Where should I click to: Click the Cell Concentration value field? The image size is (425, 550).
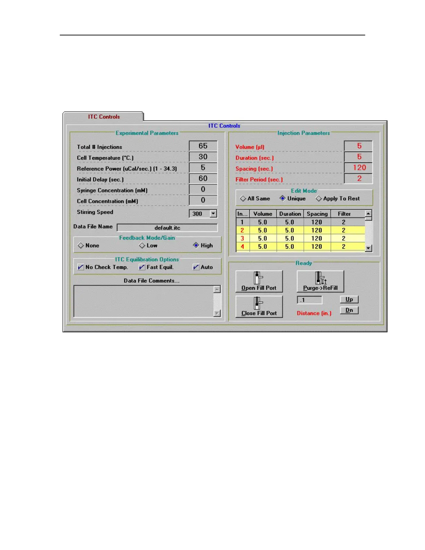(x=203, y=200)
